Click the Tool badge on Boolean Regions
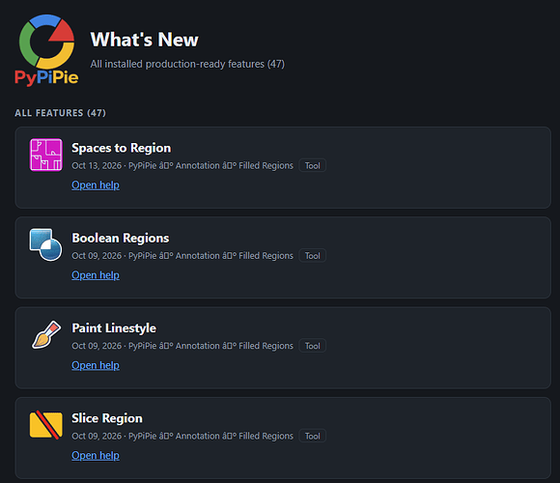This screenshot has height=483, width=560. click(313, 255)
